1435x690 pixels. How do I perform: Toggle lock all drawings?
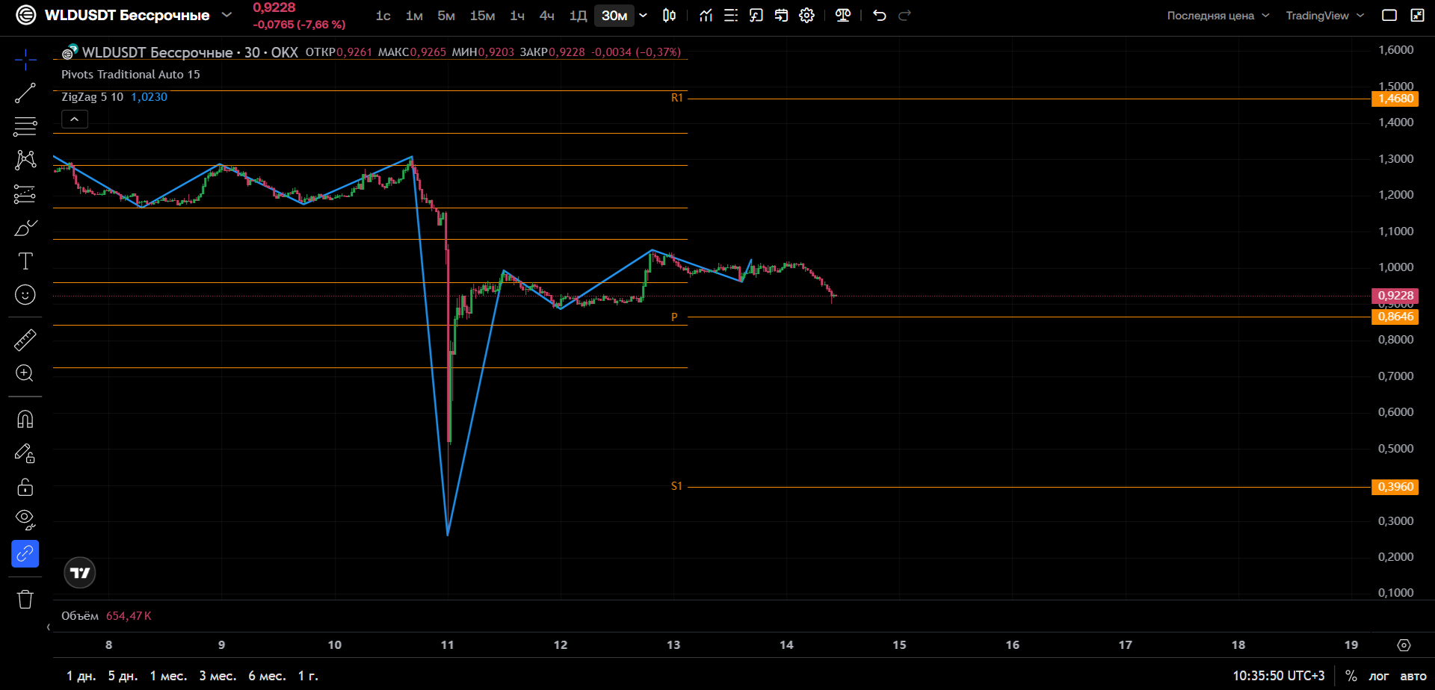[x=25, y=487]
